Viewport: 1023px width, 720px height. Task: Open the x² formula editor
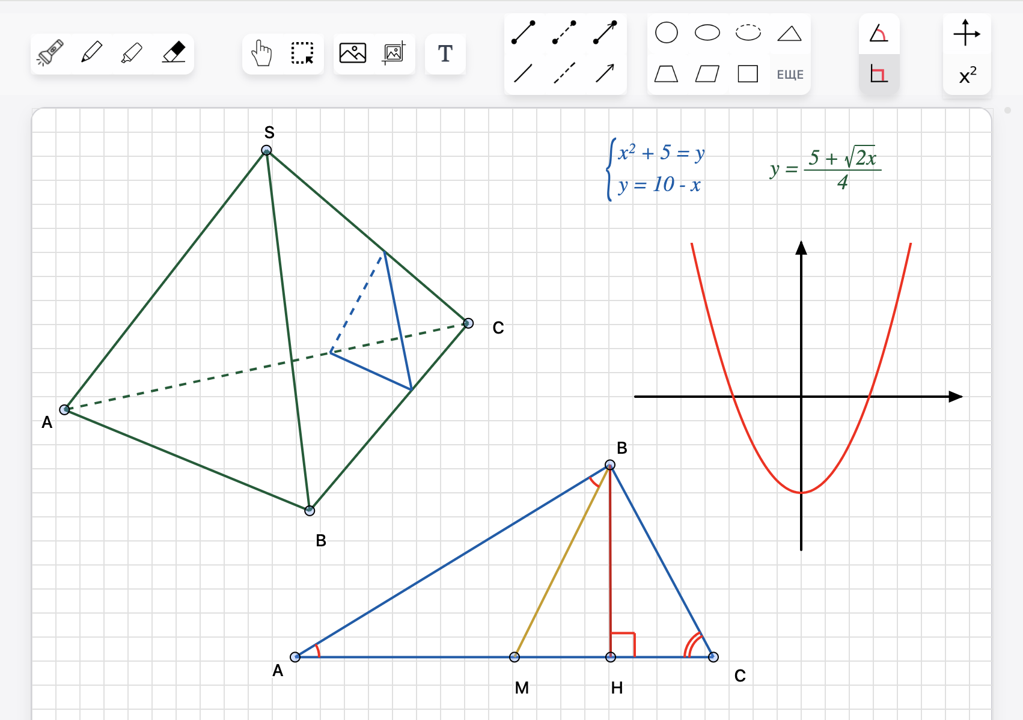968,75
